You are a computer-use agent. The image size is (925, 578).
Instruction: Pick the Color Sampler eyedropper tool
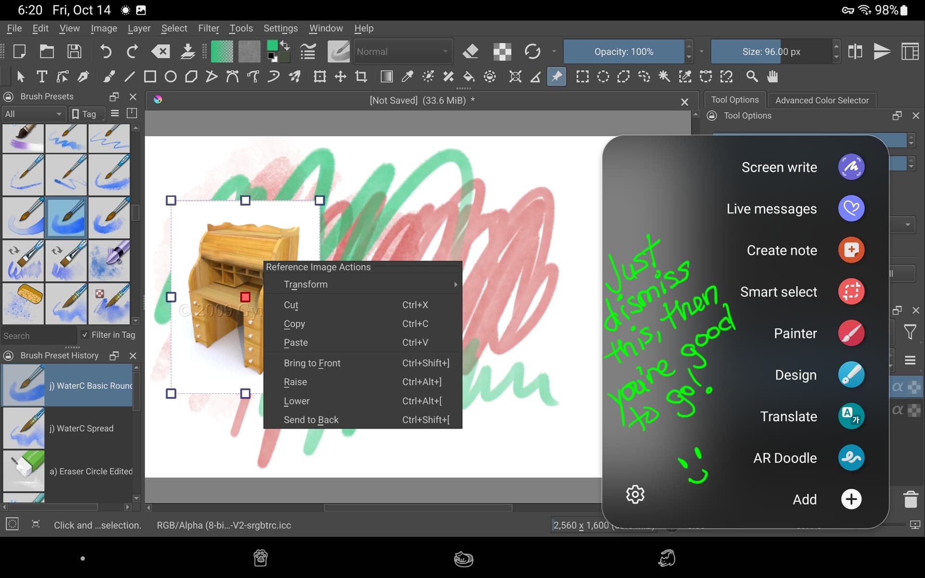tap(407, 77)
